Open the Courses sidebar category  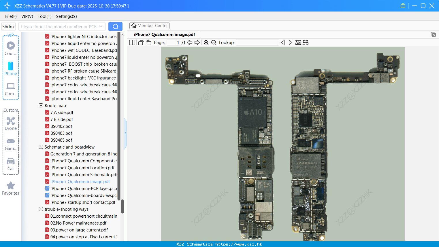click(x=11, y=48)
